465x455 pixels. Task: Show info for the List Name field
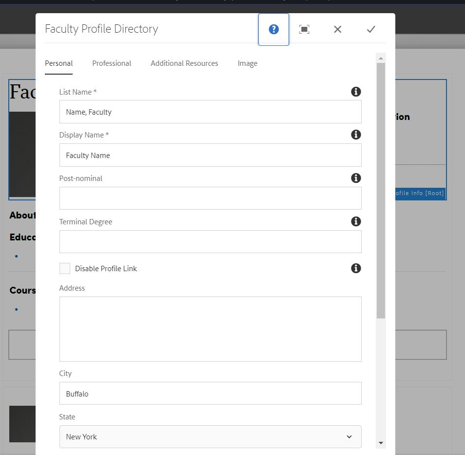point(356,92)
